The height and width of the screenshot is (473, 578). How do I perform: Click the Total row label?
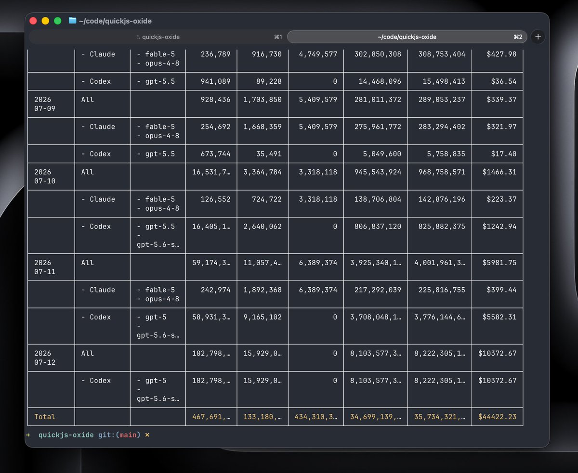point(45,417)
